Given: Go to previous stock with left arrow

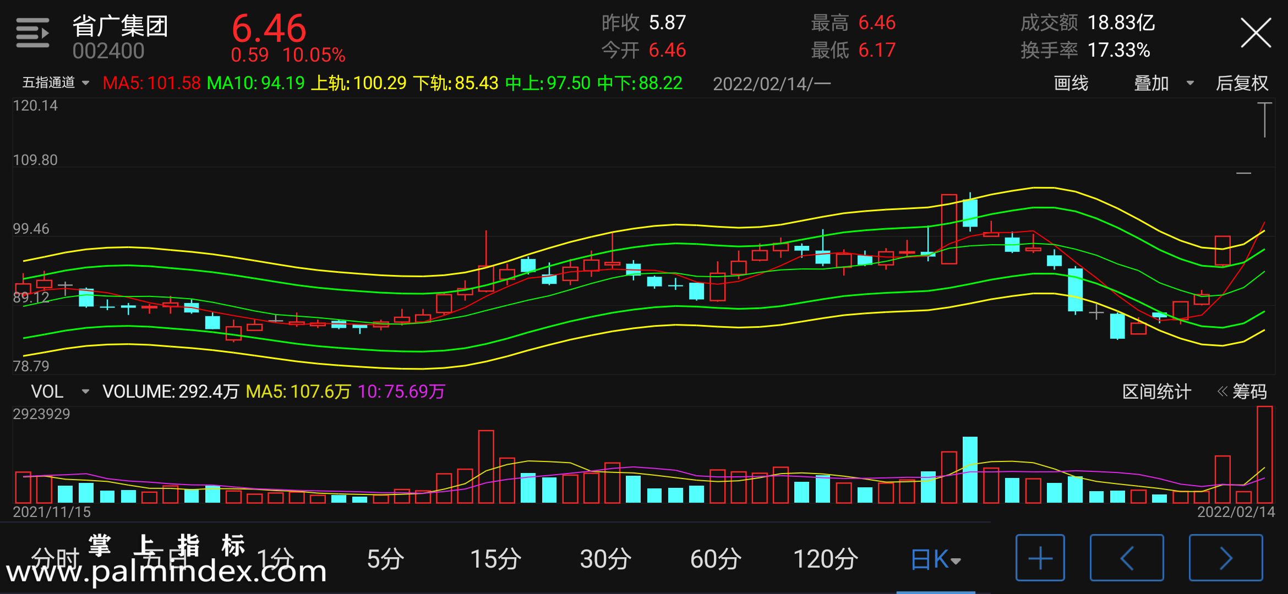Looking at the screenshot, I should pyautogui.click(x=1127, y=558).
